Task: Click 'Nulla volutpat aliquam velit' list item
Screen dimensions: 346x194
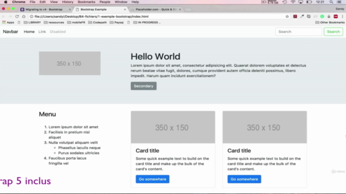Action: click(73, 142)
